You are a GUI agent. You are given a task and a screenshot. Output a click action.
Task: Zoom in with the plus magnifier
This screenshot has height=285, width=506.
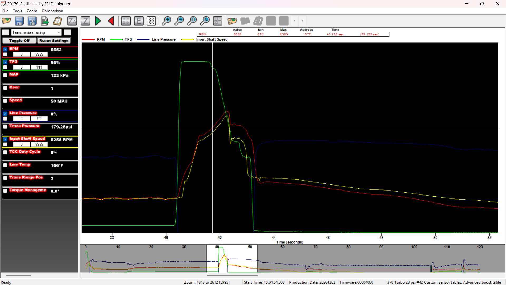(166, 21)
